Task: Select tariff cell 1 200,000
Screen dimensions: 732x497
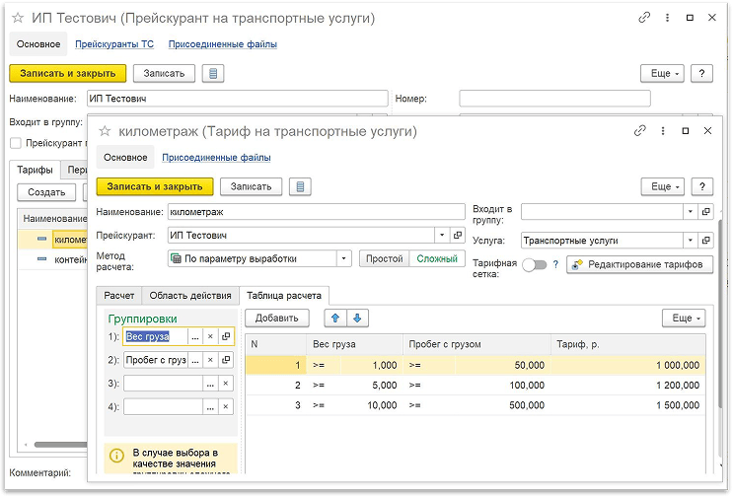Action: coord(628,386)
